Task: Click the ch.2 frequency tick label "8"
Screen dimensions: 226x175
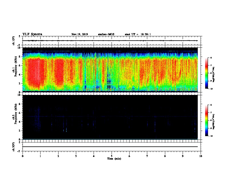Action: [20, 104]
